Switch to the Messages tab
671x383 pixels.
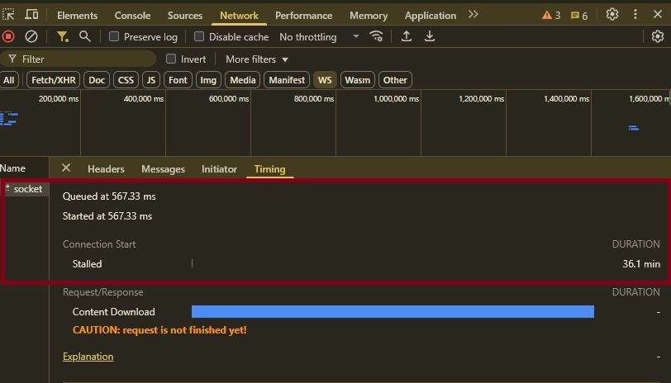pyautogui.click(x=163, y=169)
